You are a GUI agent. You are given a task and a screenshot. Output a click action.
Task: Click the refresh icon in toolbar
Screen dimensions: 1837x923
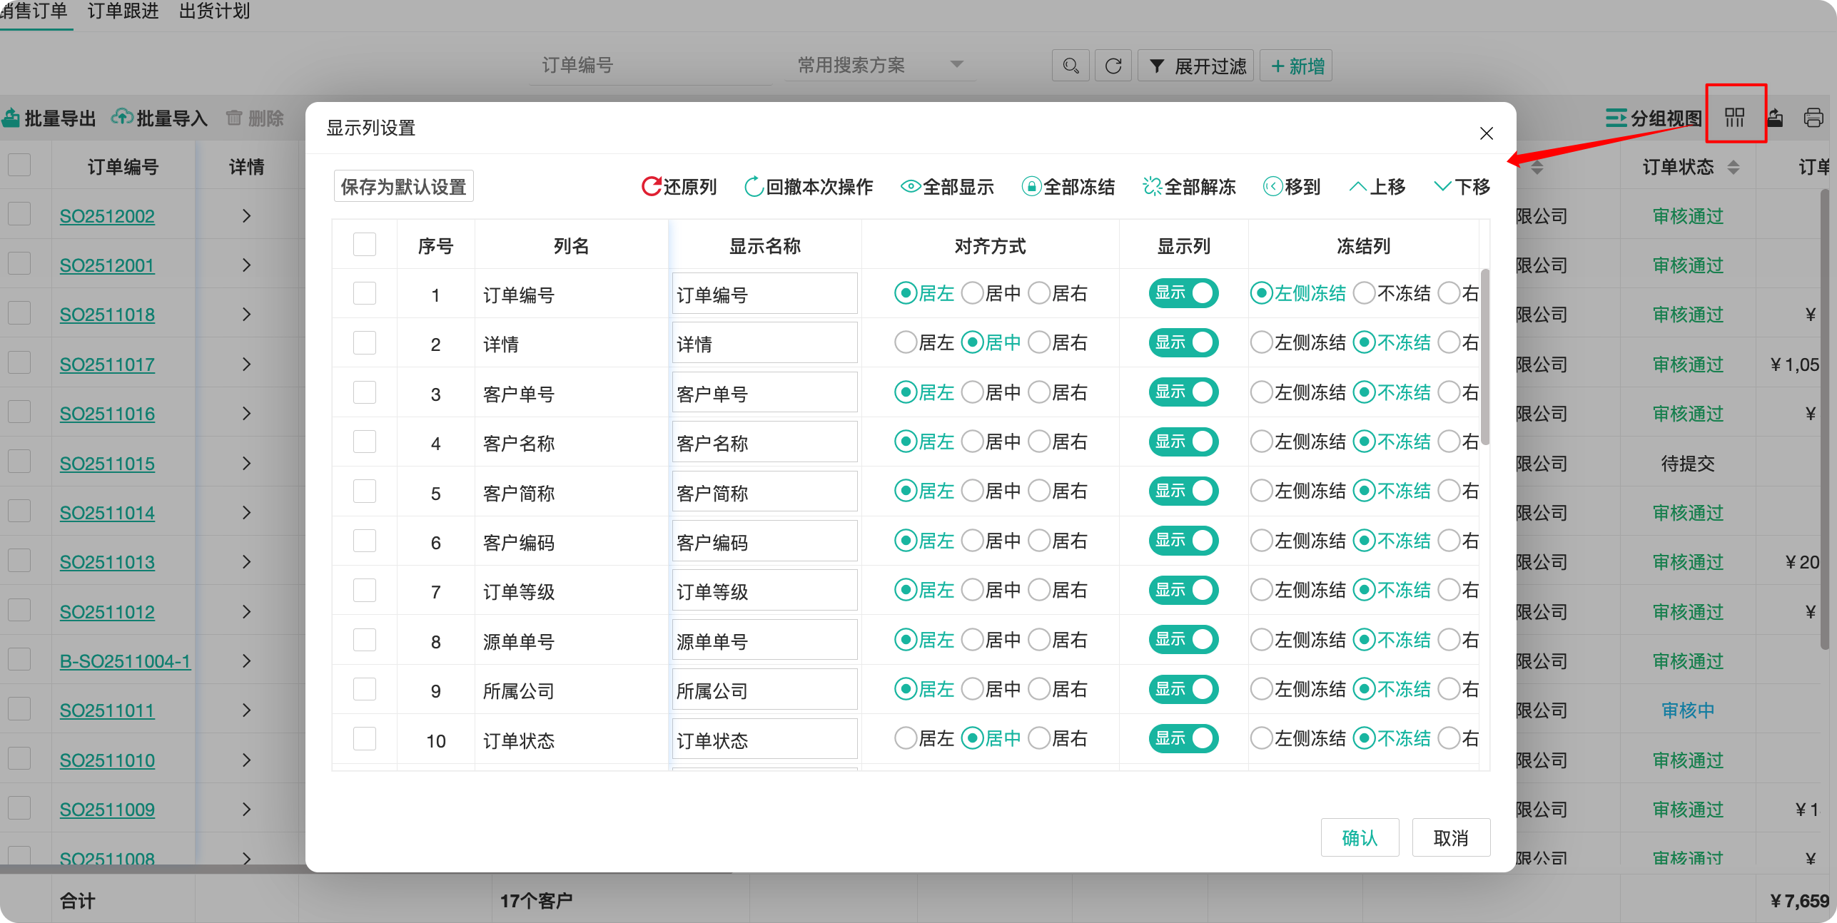(x=1113, y=66)
